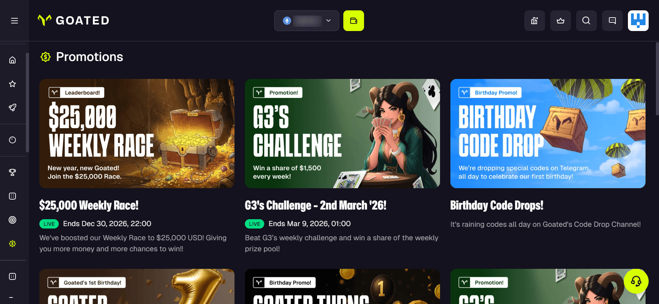The height and width of the screenshot is (304, 659).
Task: Expand the currency balance dropdown
Action: 306,21
